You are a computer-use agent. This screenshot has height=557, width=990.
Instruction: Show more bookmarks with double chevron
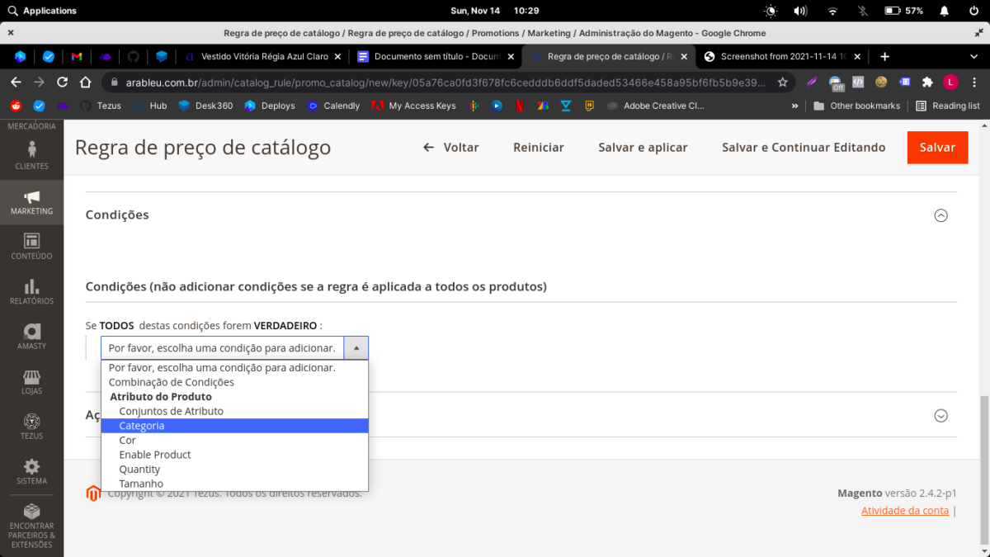(794, 106)
